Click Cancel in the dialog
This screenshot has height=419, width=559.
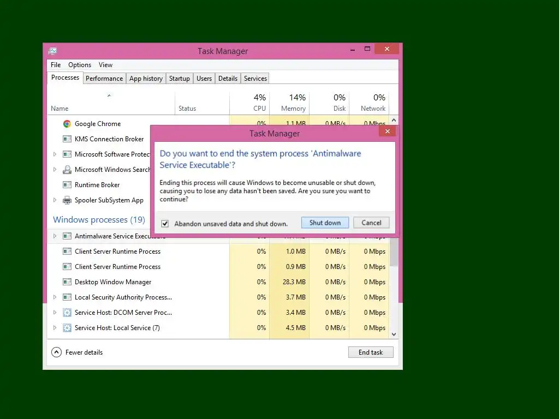pyautogui.click(x=371, y=223)
